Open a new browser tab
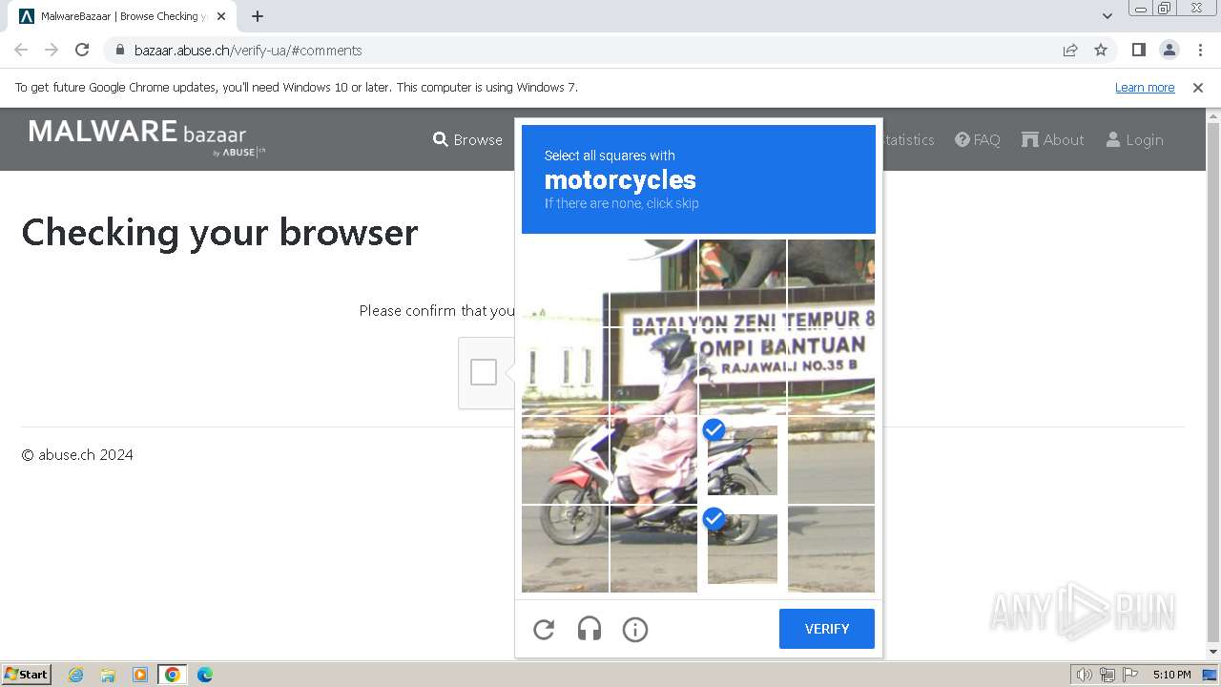The image size is (1221, 687). [258, 16]
